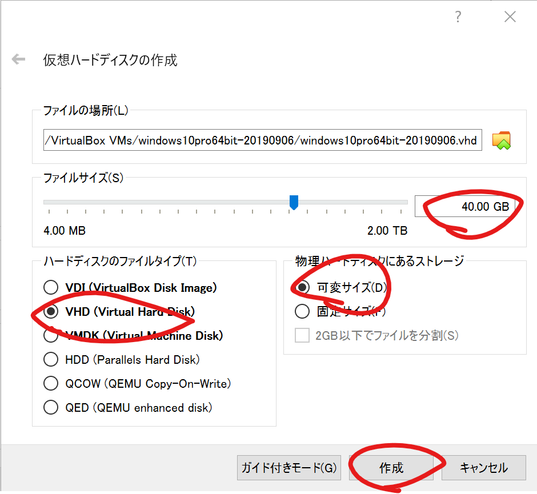
Task: Pick HDD (Parallels Hard Disk) as disk type
Action: [x=51, y=359]
